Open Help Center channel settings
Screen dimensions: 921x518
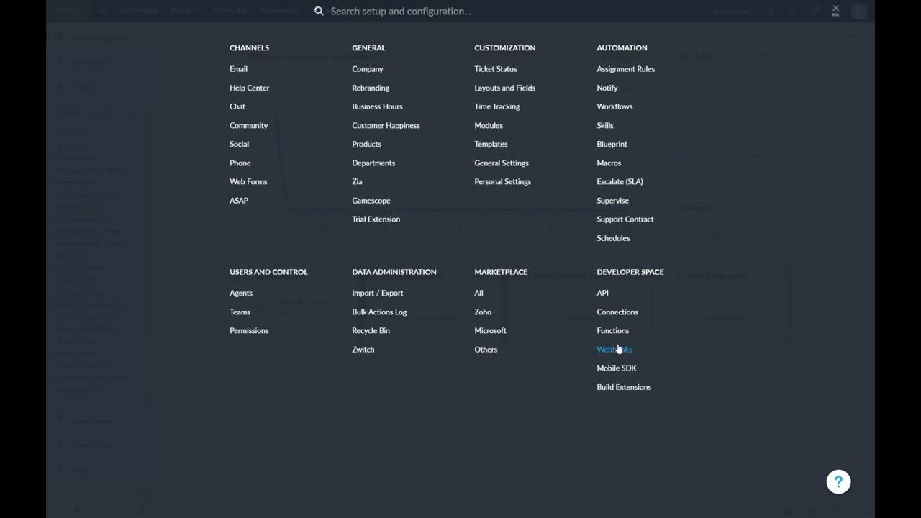coord(249,88)
